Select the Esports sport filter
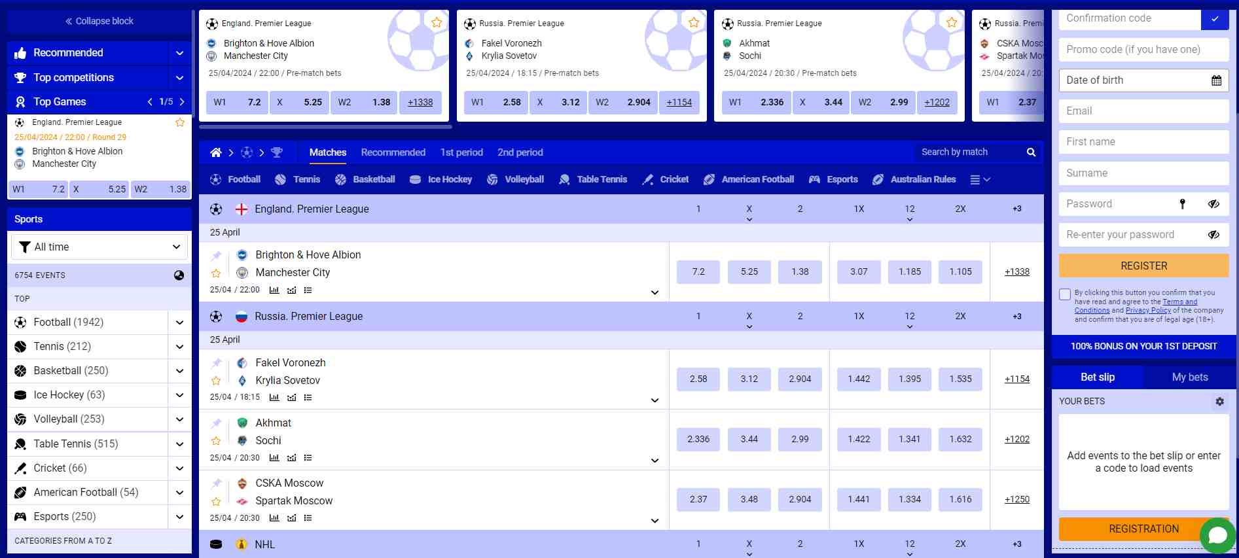This screenshot has height=558, width=1239. pyautogui.click(x=833, y=179)
